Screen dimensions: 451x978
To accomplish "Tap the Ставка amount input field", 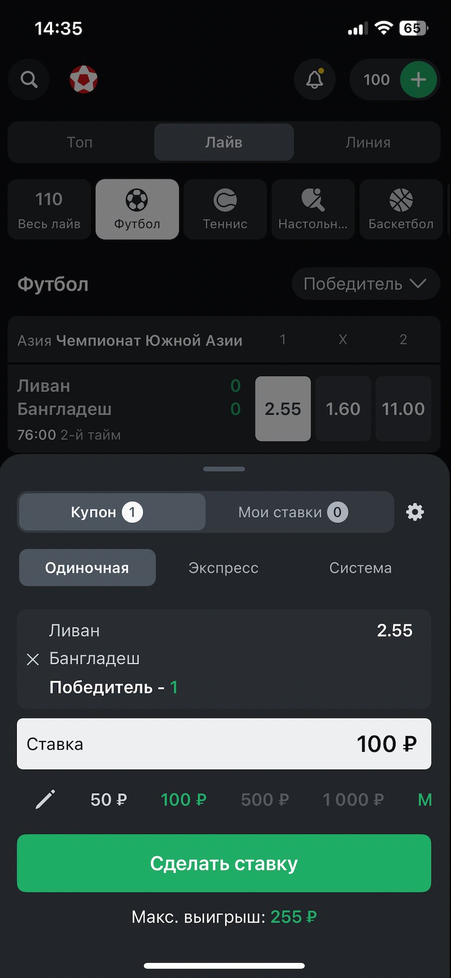I will (x=224, y=744).
